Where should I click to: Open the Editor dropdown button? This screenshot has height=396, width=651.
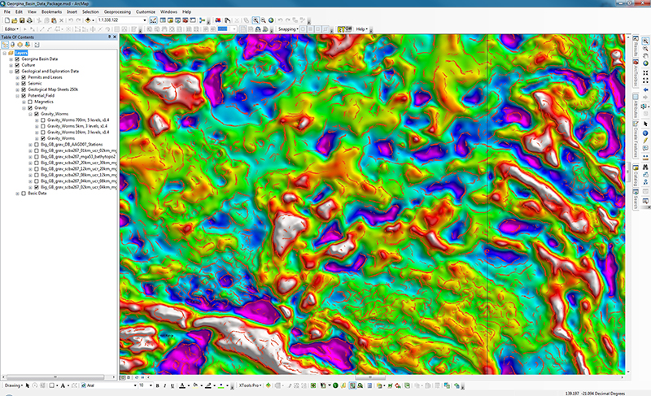point(11,28)
